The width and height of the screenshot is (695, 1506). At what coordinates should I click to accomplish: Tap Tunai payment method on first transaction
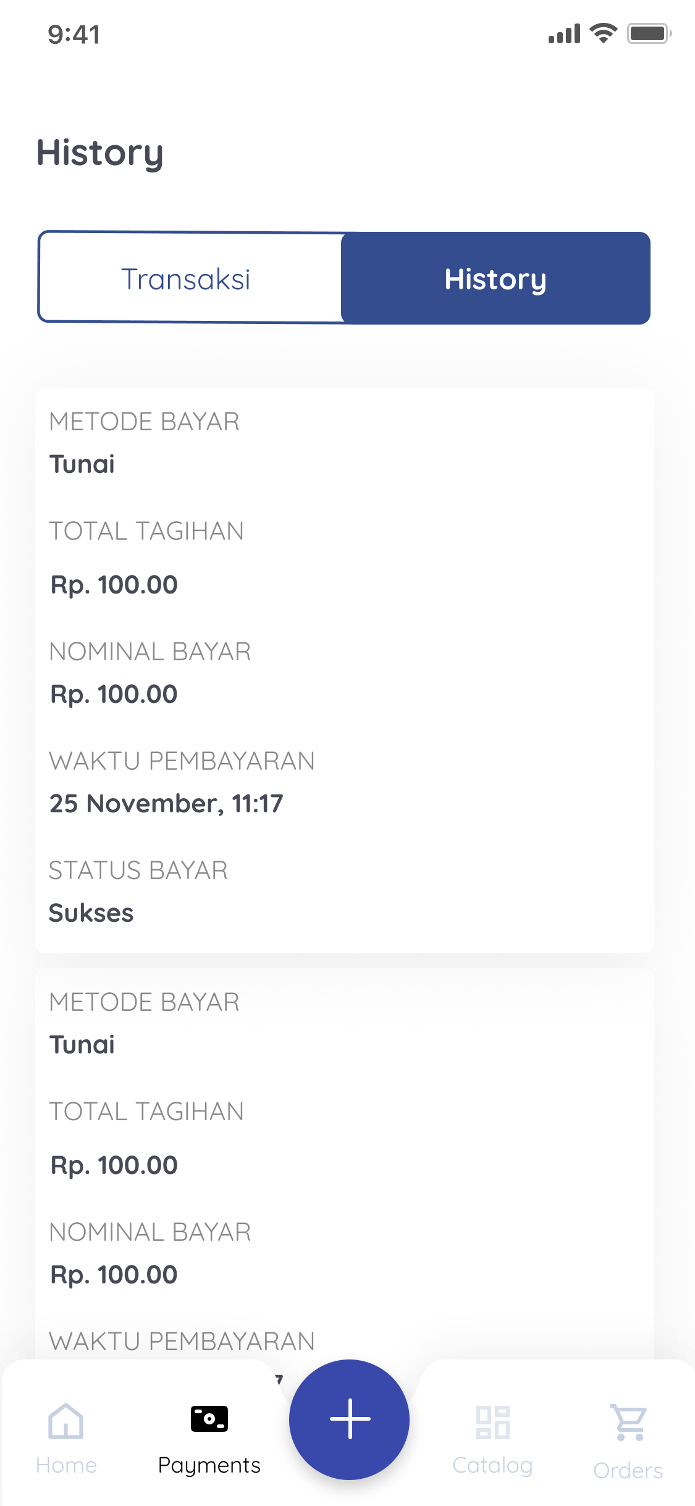[82, 464]
